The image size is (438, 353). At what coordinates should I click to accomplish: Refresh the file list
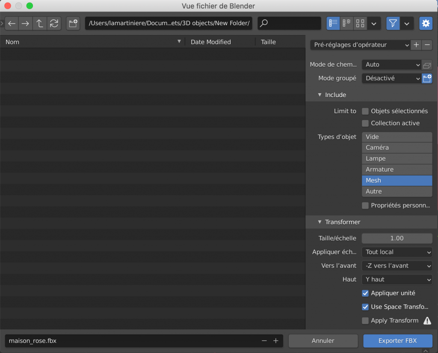coord(53,24)
